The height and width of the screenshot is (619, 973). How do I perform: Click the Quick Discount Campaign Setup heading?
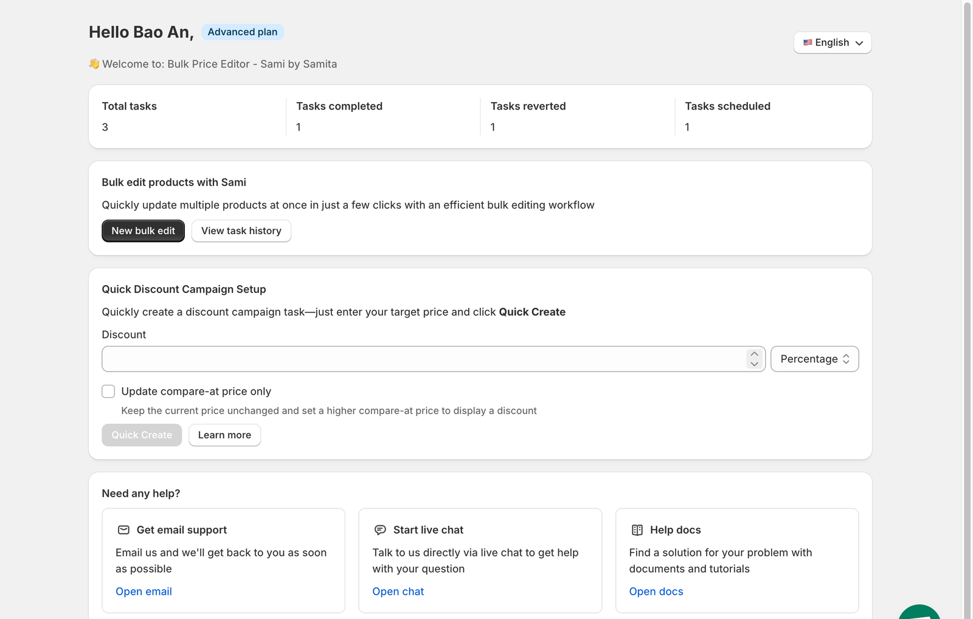click(184, 289)
